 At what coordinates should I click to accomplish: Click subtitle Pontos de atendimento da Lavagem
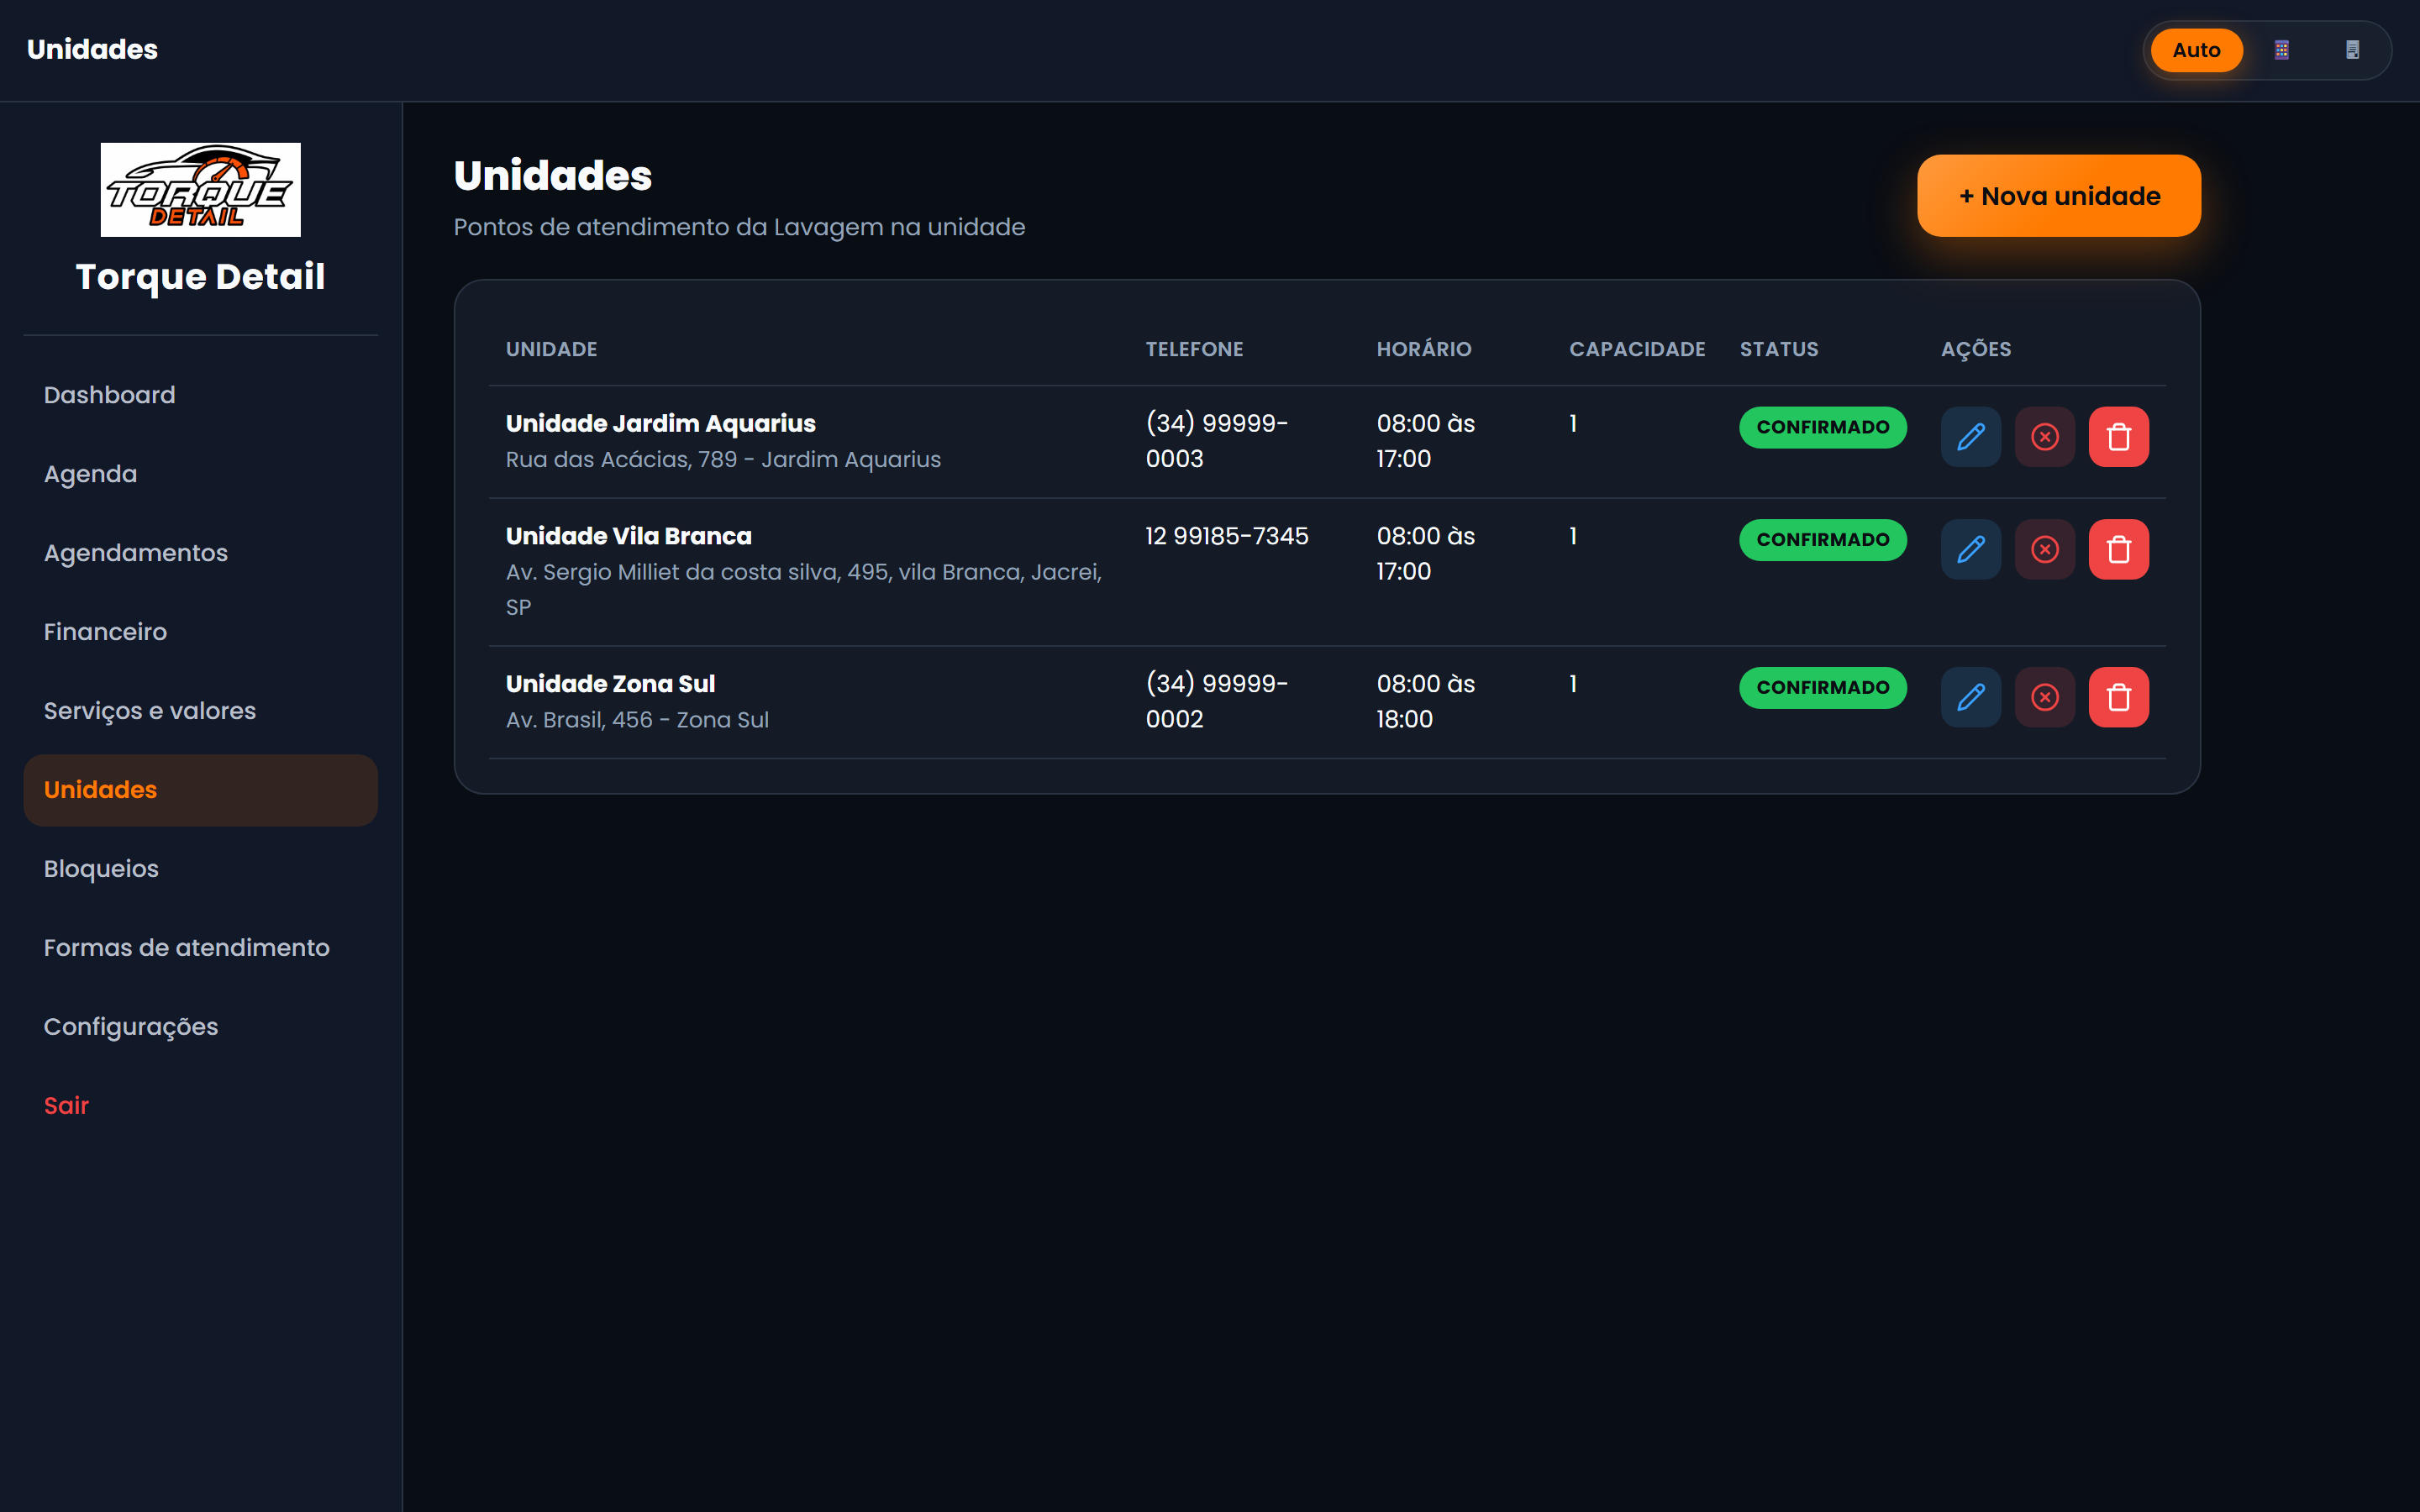pyautogui.click(x=739, y=227)
